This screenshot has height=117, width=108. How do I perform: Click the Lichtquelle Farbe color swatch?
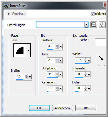tap(101, 42)
